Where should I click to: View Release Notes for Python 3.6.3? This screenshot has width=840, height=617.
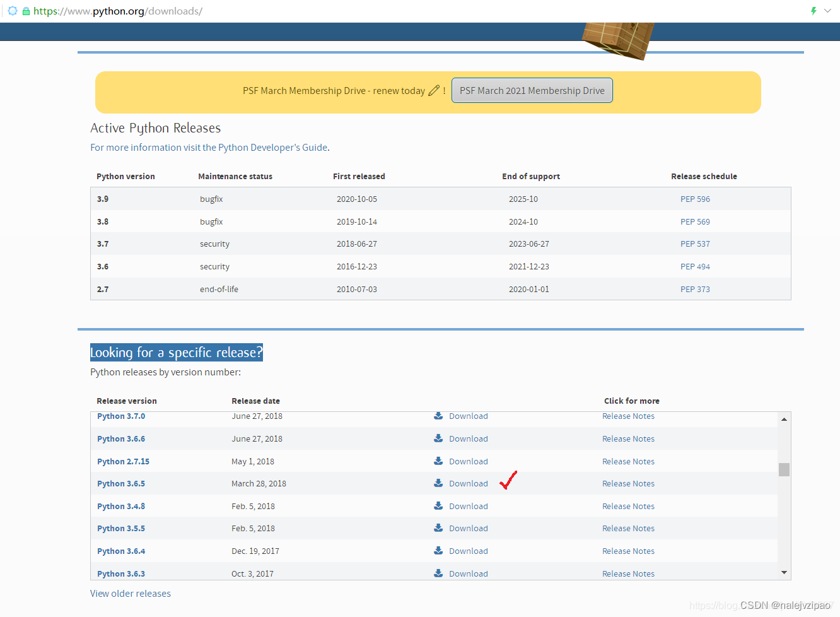click(628, 573)
